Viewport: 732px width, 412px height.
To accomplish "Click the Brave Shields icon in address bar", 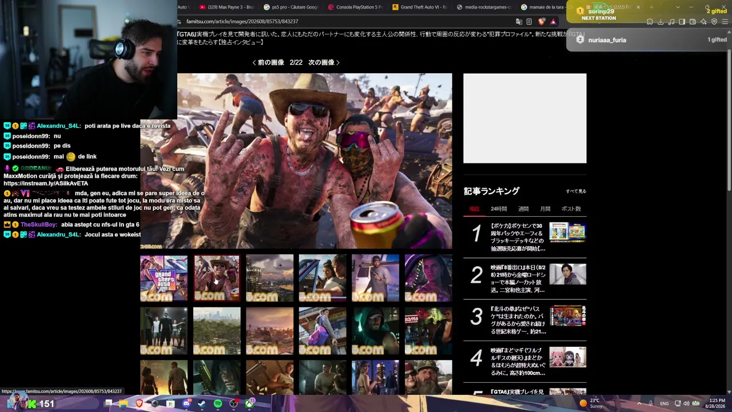I will [542, 22].
